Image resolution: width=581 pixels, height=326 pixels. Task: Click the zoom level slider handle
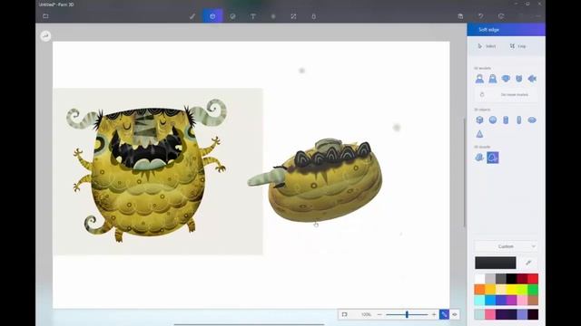pyautogui.click(x=407, y=314)
